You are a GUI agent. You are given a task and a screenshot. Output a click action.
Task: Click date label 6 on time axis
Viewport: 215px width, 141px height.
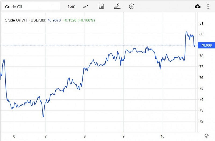[x=14, y=136]
